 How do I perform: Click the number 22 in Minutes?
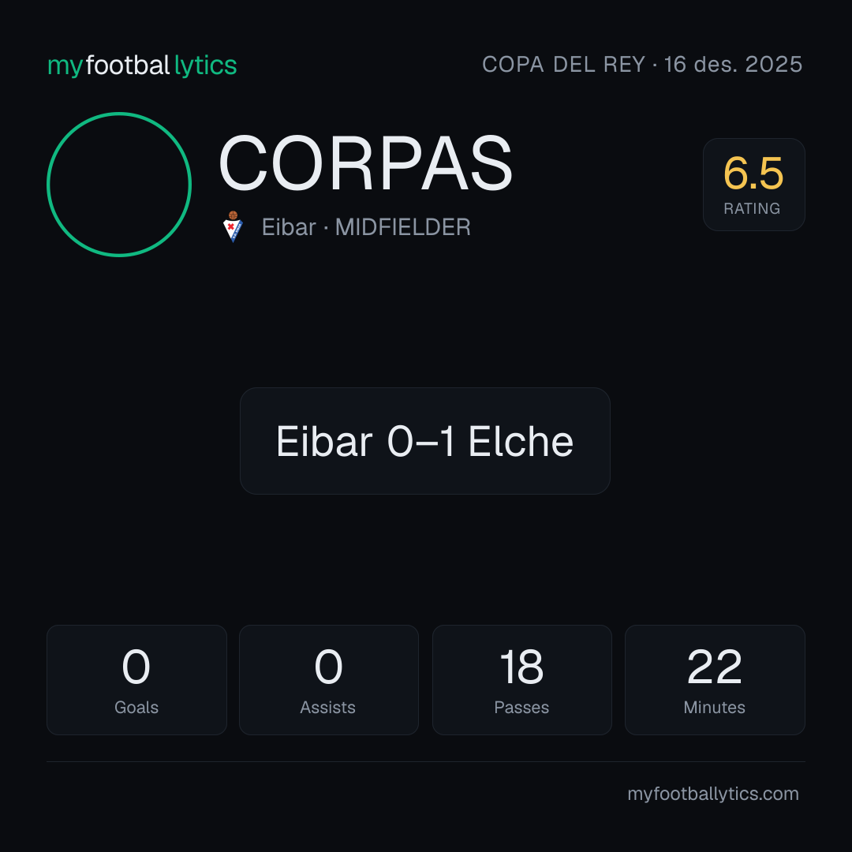coord(715,667)
